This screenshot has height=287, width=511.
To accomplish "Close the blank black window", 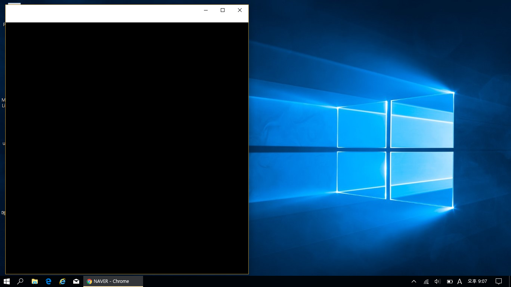I will point(240,10).
